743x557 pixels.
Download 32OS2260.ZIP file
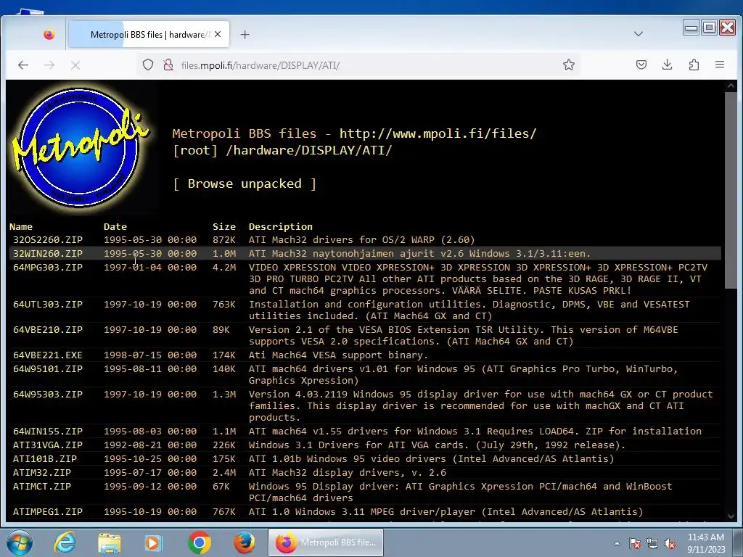point(48,239)
